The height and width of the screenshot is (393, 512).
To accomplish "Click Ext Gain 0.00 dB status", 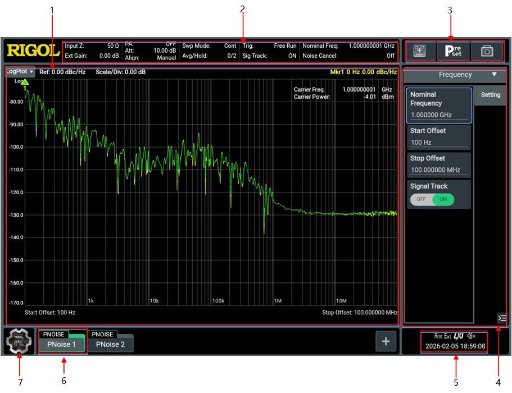I will 92,56.
